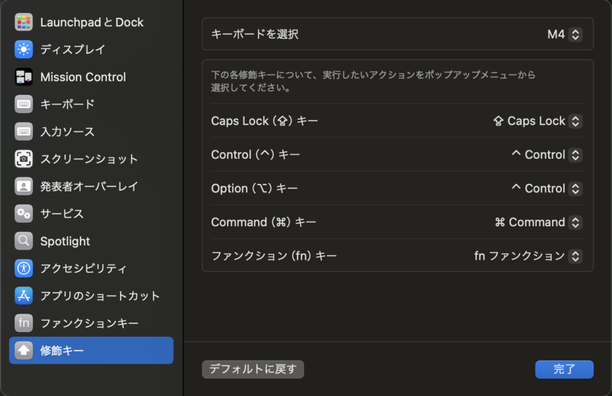
Task: Click the アプリのショートカット App Store icon
Action: pos(24,296)
